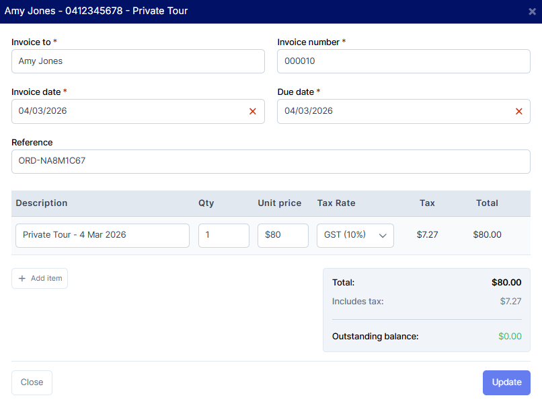The height and width of the screenshot is (406, 542).
Task: Open the Invoice date field picker
Action: 128,112
